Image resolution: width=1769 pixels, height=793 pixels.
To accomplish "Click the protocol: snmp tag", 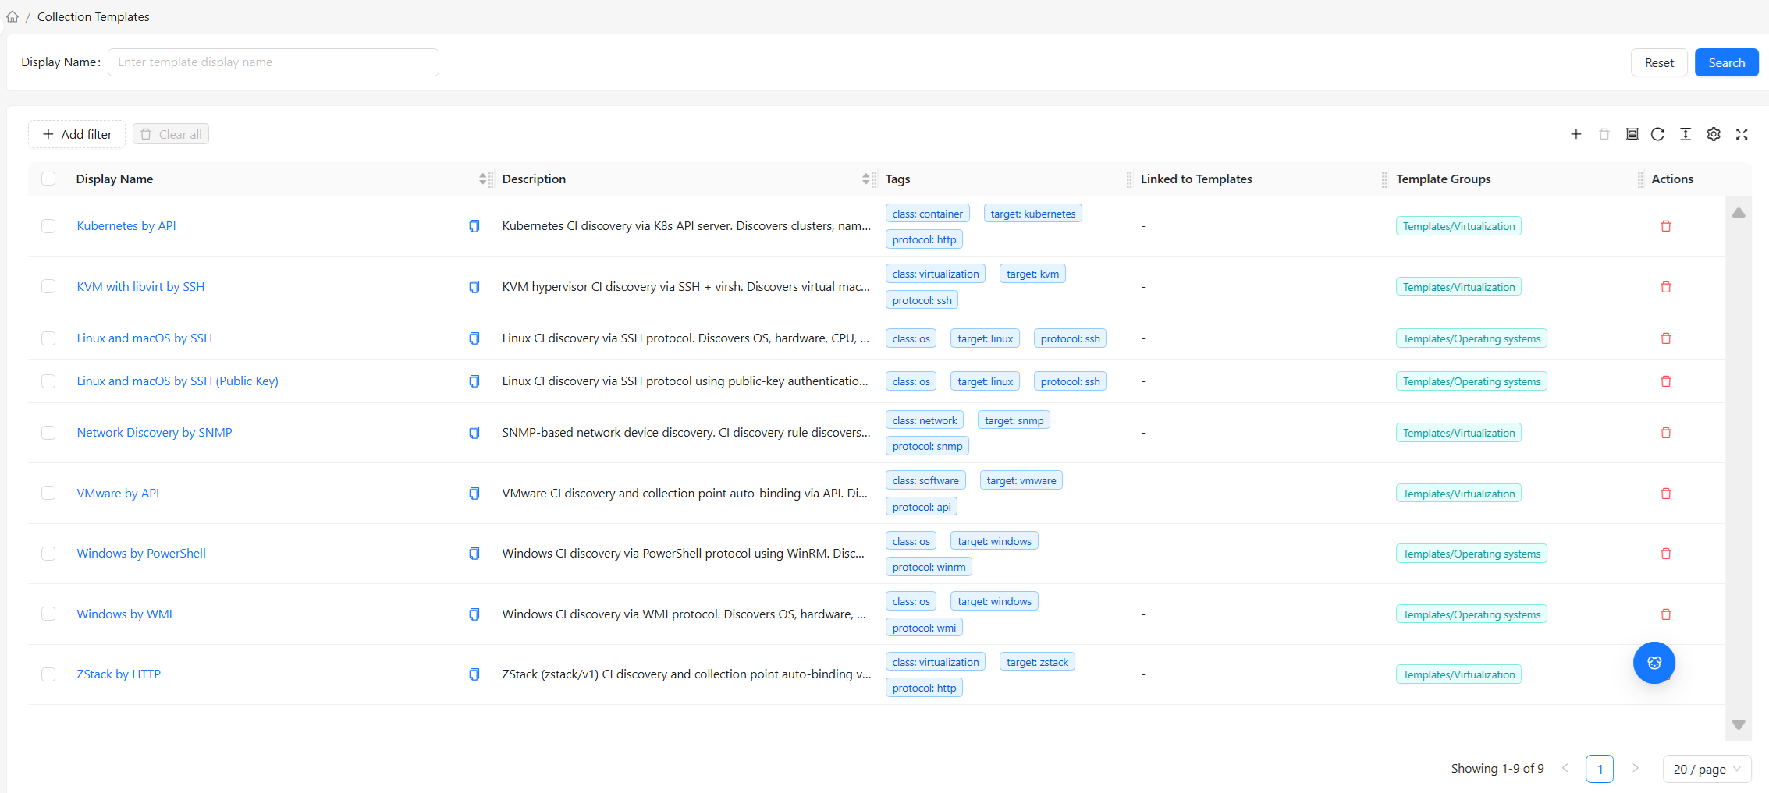I will tap(927, 446).
